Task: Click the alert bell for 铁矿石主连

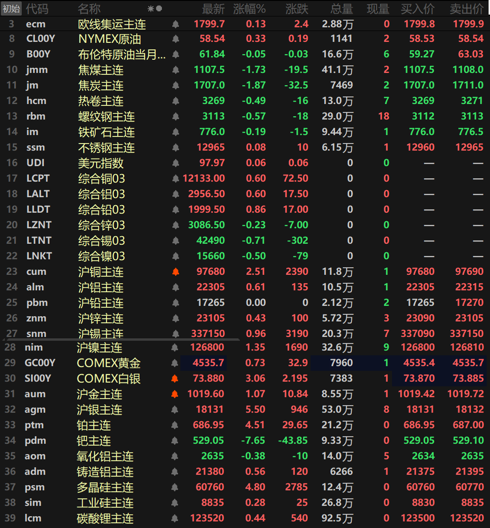Action: (x=176, y=132)
